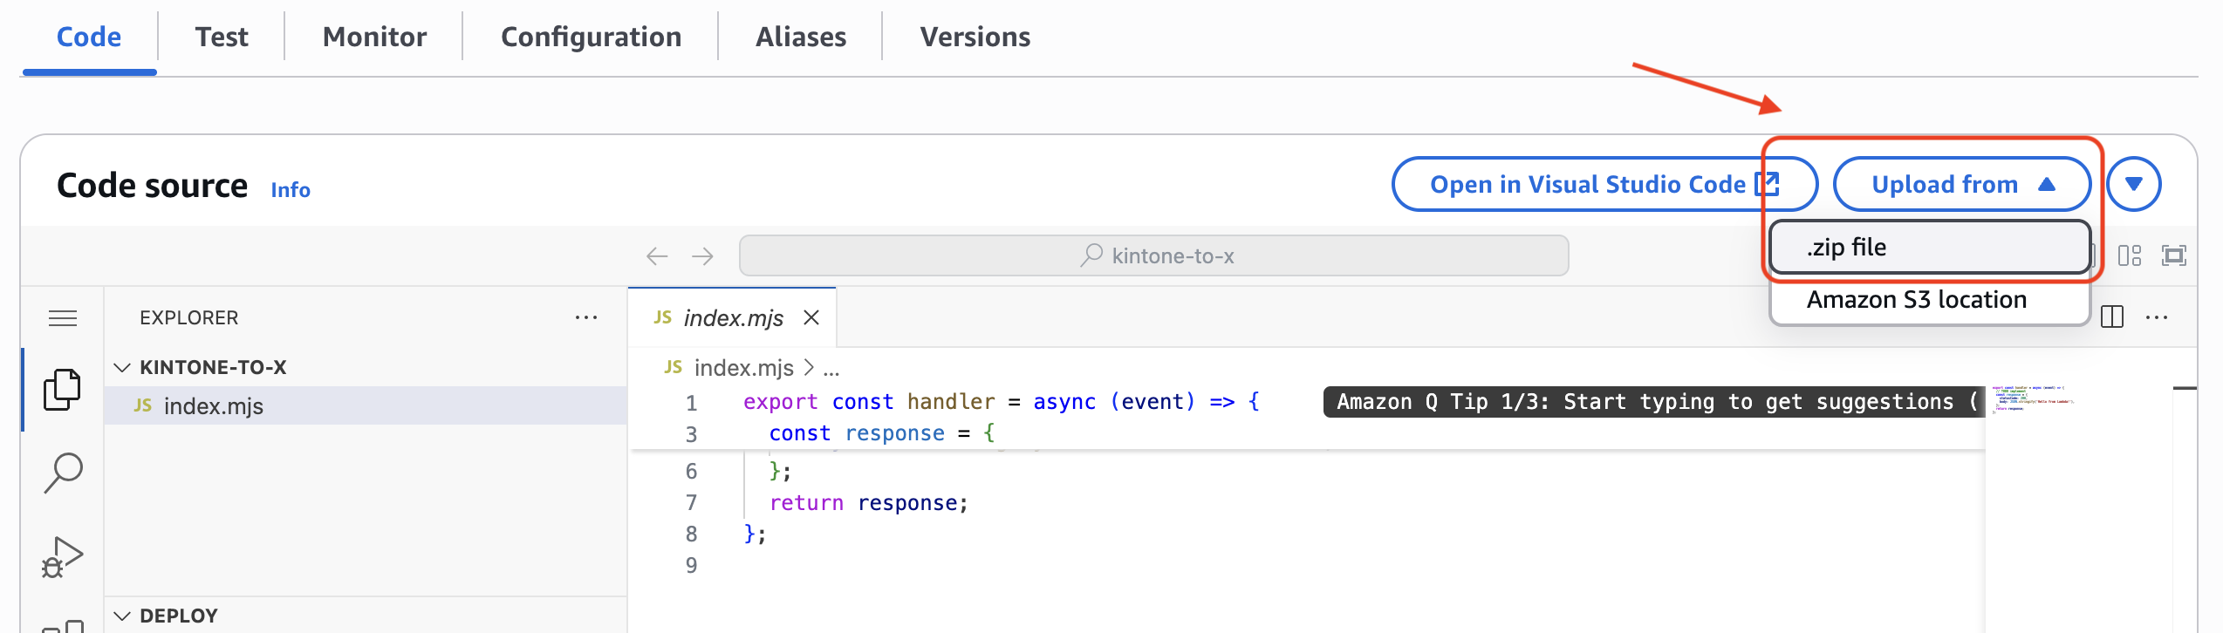The width and height of the screenshot is (2223, 633).
Task: Open the Explorer panel ellipsis actions menu
Action: (x=585, y=316)
